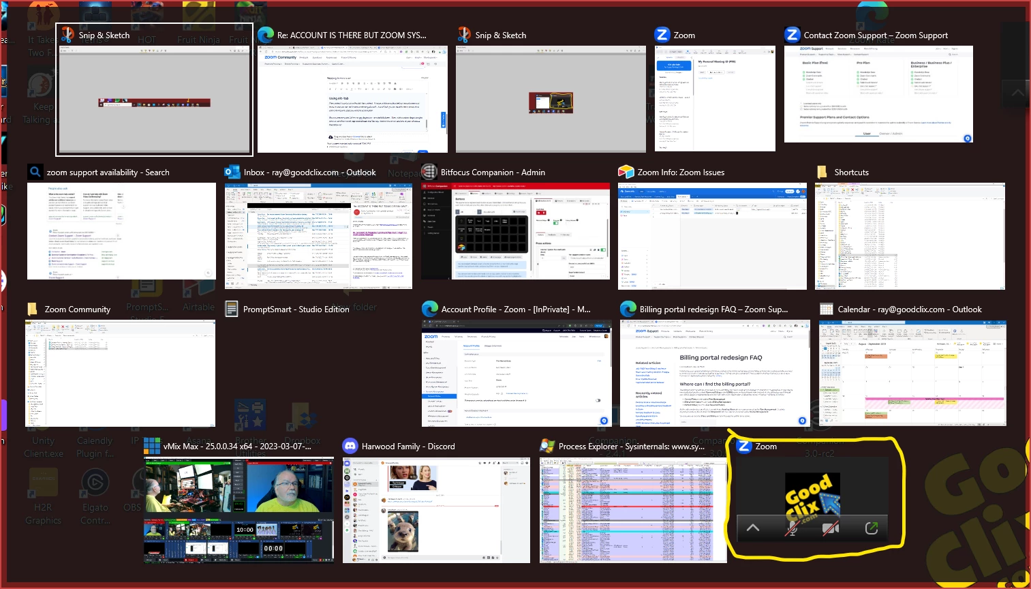Click the Snip & Sketch icon of the highlighted entry
The width and height of the screenshot is (1031, 589).
pos(67,35)
